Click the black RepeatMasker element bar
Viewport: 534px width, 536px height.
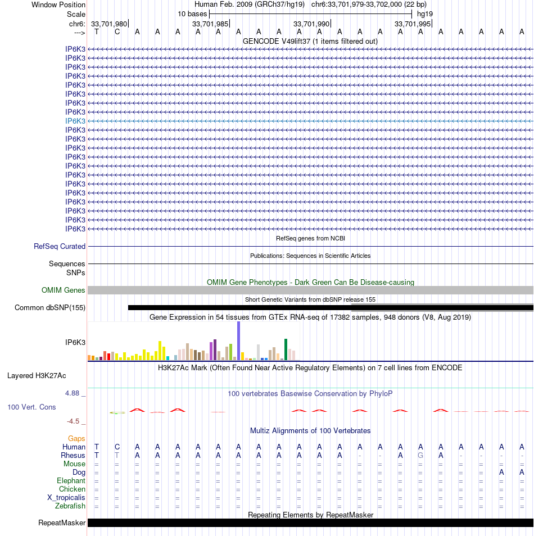coord(310,523)
